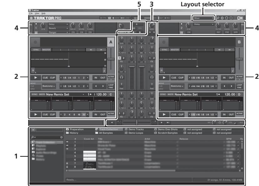259x186 pixels.
Task: Click Deck A tempo bend up arrow
Action: (x=101, y=50)
